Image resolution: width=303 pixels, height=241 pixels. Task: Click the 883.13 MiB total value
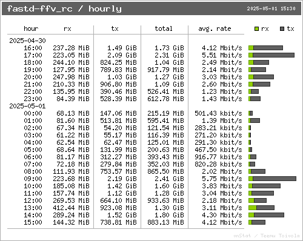click(165, 222)
